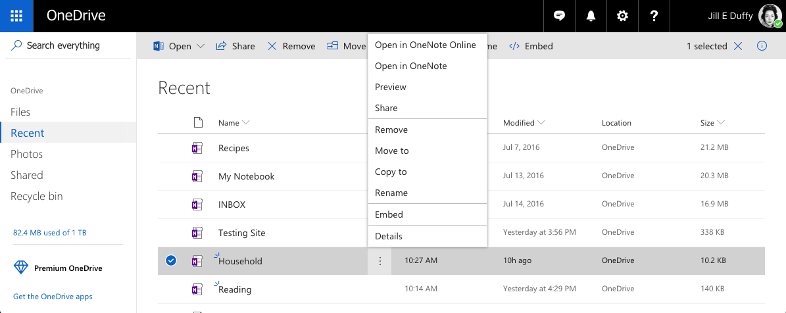This screenshot has height=313, width=786.
Task: Open the Recipes notebook name
Action: (233, 148)
